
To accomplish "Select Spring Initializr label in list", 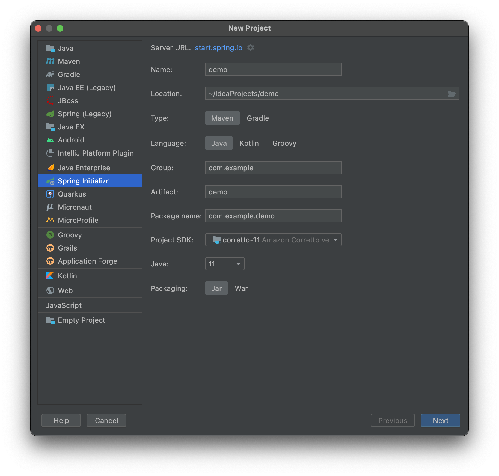I will tap(83, 181).
